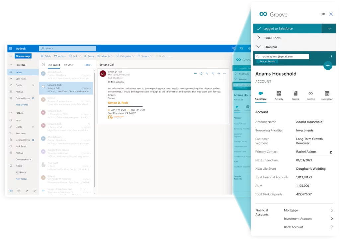Open Mail view at sidebar bottom
Image resolution: width=340 pixels, height=240 pixels.
pos(11,191)
